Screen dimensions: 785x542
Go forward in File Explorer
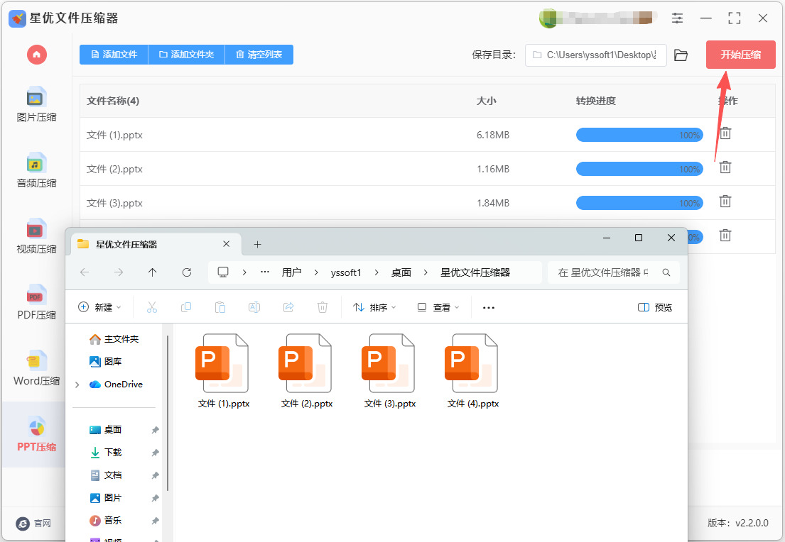pyautogui.click(x=119, y=272)
